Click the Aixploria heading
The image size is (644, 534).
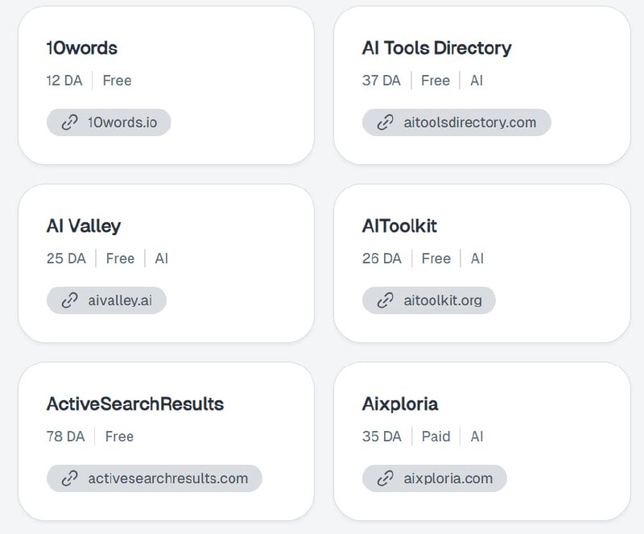[x=400, y=404]
